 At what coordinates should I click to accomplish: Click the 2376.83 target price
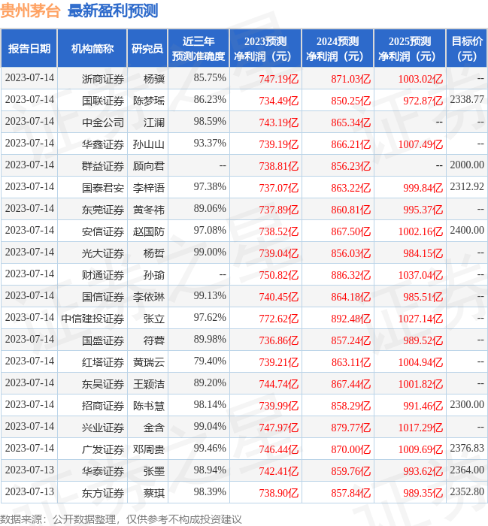[467, 448]
